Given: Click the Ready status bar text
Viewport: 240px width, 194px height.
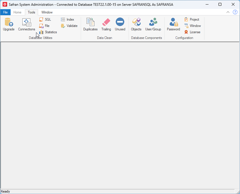Looking at the screenshot, I should tap(5, 191).
